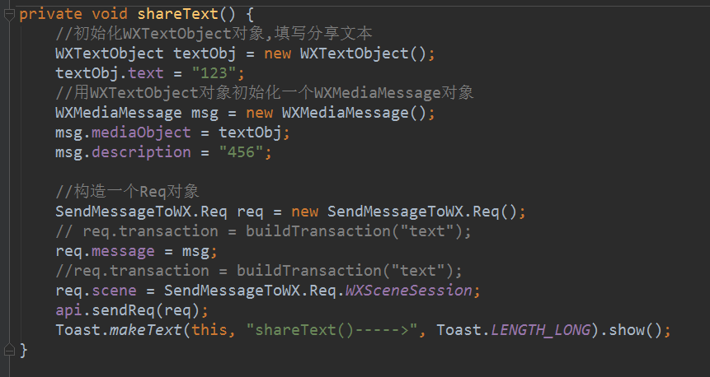Screen dimensions: 710x377
Task: Click the LENGTH_LONG constant
Action: click(540, 330)
